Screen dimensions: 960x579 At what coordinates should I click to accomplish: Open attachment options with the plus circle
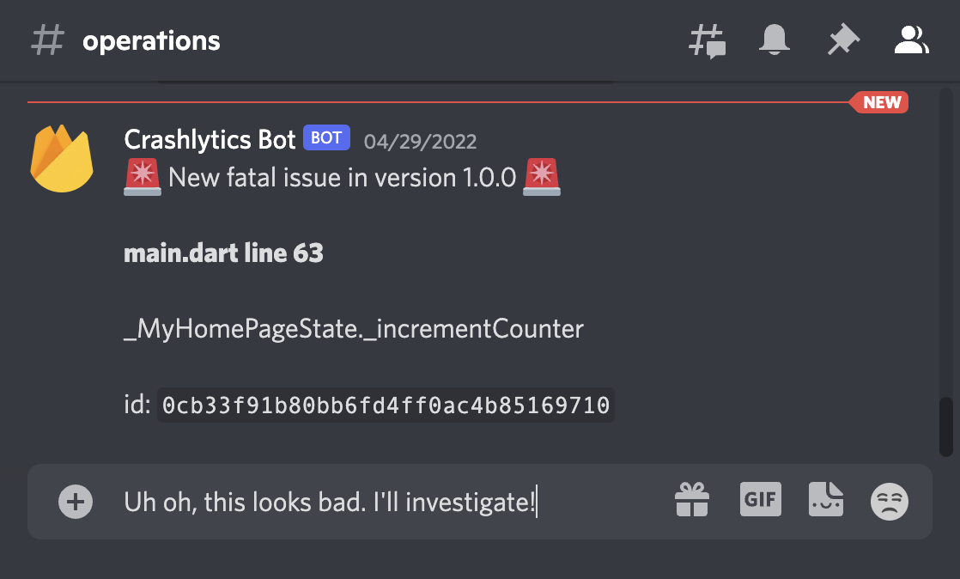tap(75, 501)
